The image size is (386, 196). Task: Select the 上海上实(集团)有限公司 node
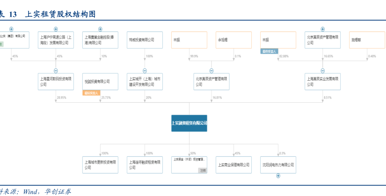14,40
